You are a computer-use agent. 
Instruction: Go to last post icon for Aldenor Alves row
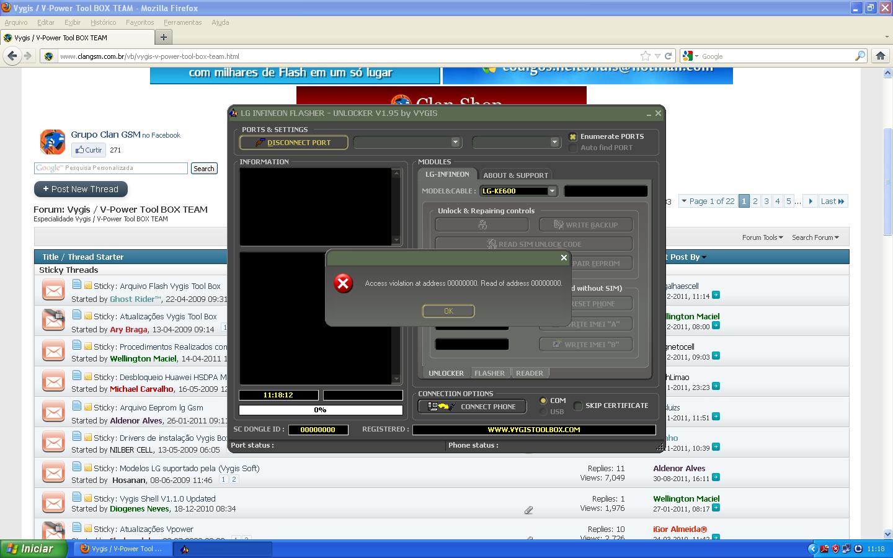coord(716,477)
